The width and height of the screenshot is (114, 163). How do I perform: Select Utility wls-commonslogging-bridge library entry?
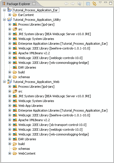pyautogui.click(x=53, y=63)
